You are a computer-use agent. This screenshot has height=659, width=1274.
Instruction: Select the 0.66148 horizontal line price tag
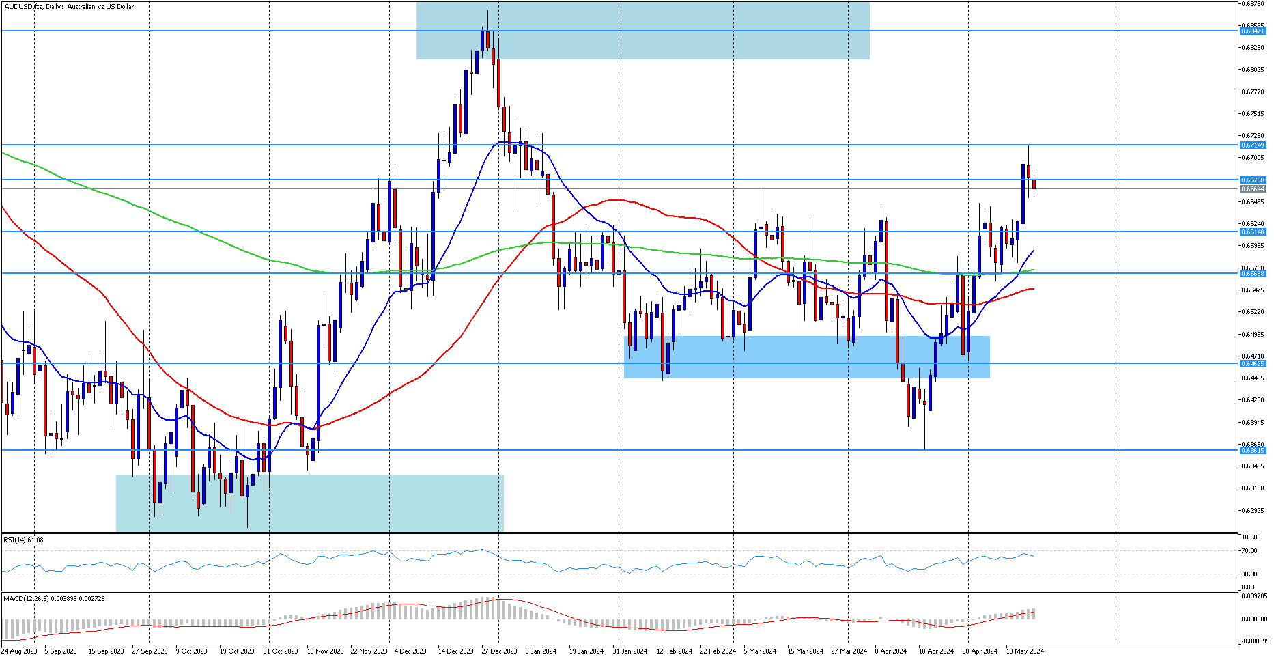point(1253,232)
